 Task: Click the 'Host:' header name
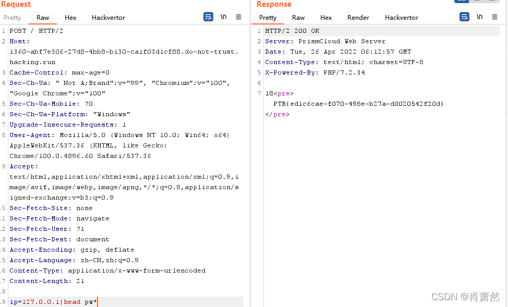point(19,41)
